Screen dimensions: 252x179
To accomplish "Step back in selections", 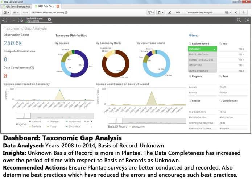I will tap(5, 20).
